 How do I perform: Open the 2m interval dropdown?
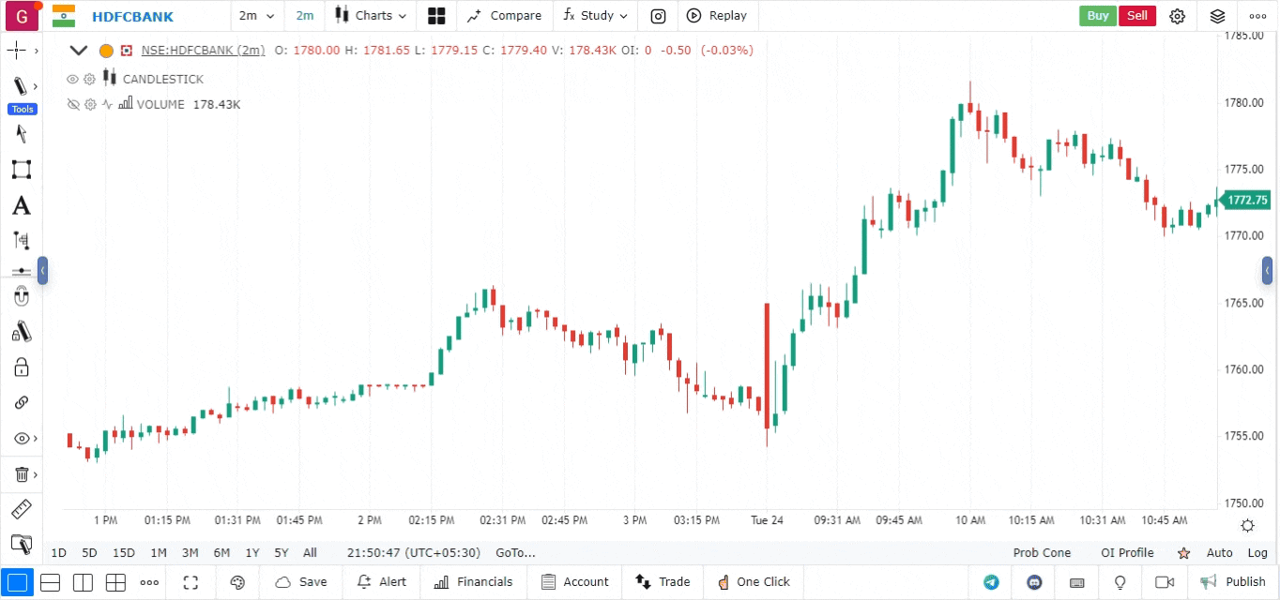[256, 16]
